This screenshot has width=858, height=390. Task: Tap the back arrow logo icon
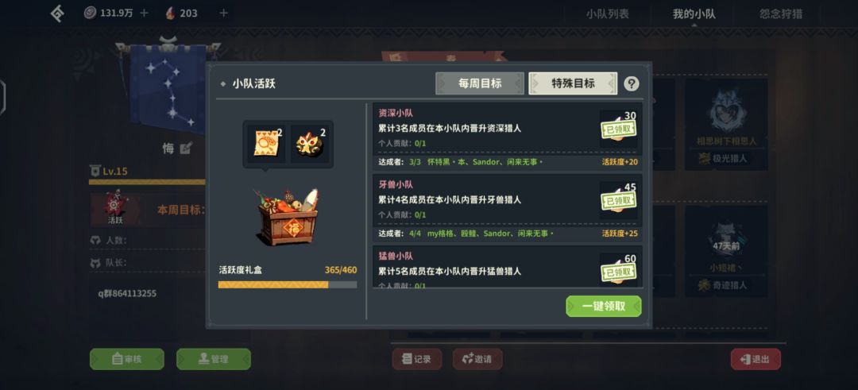pos(57,14)
